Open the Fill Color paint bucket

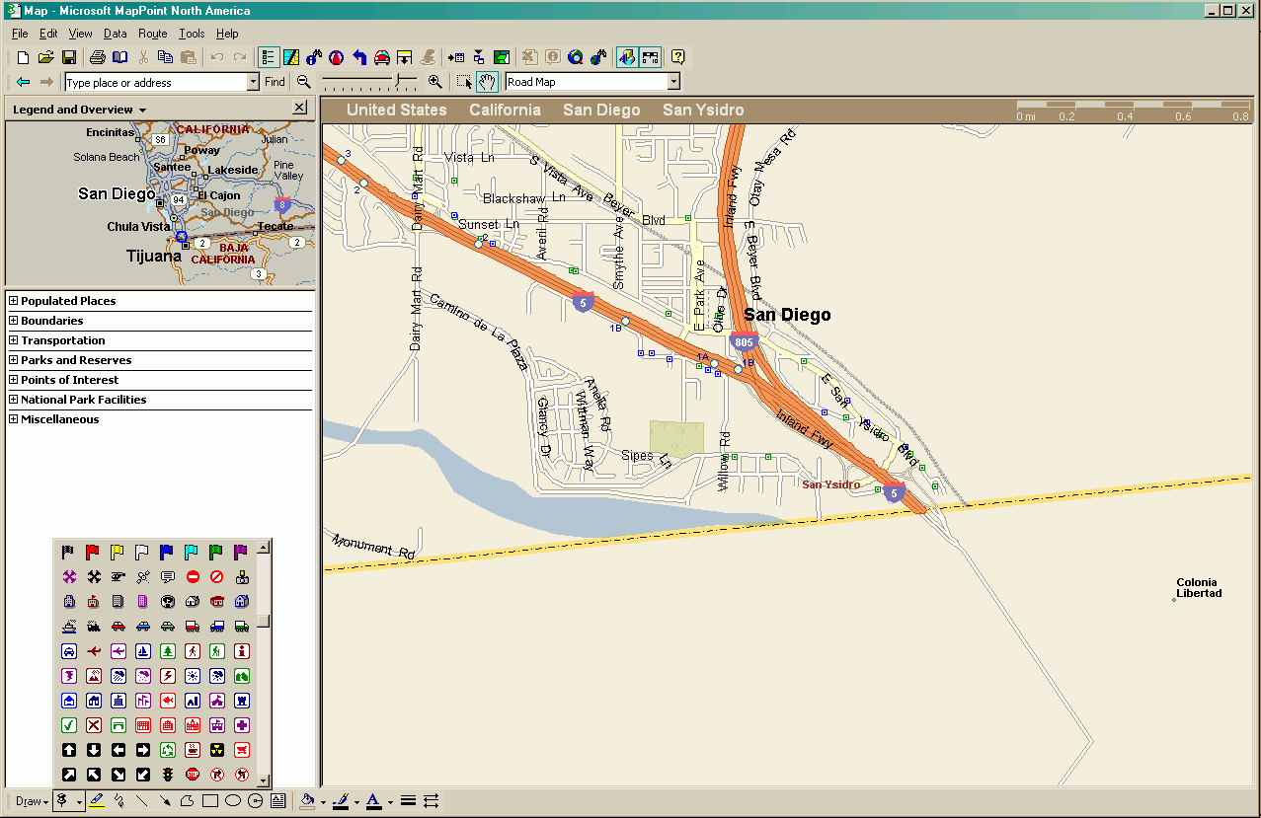(307, 801)
